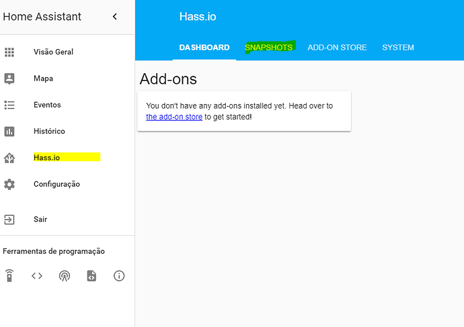Click the Sair logout icon
Screen dimensions: 464x327
9,220
